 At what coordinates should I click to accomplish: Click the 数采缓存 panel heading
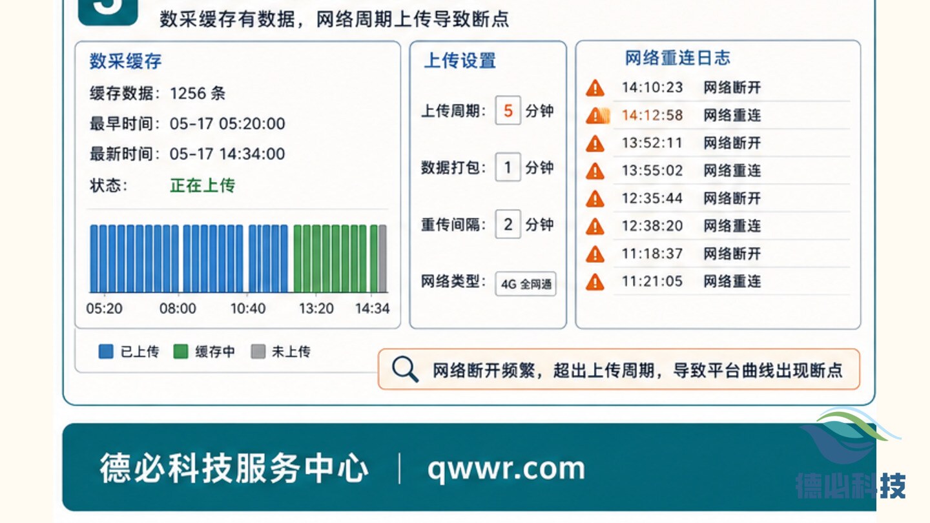125,61
